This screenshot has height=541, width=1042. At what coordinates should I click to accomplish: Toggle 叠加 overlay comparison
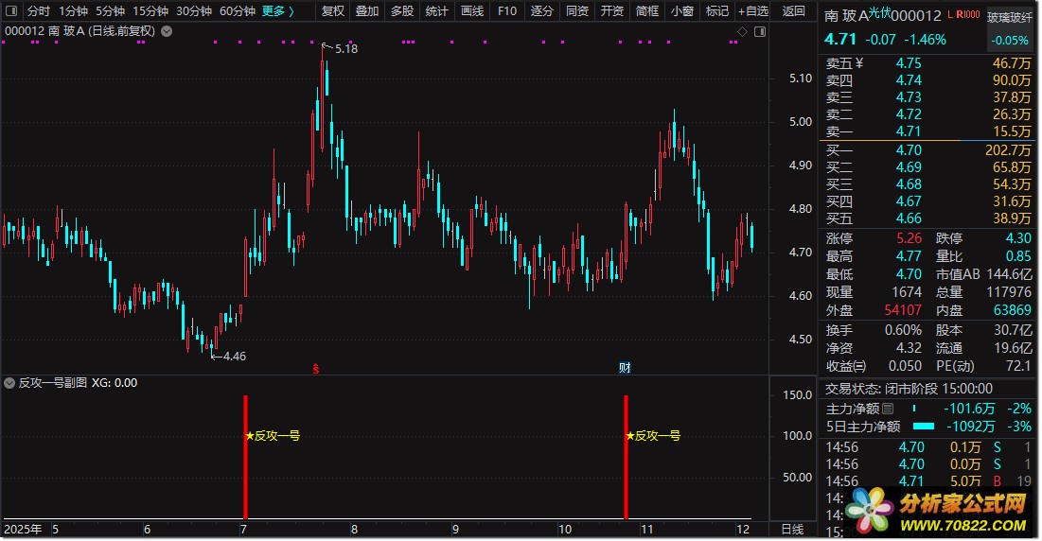[367, 11]
